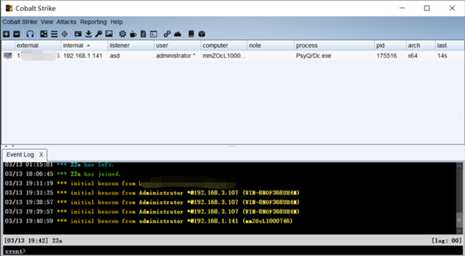Open the Reporting menu
Viewport: 465px width, 256px height.
[x=94, y=22]
